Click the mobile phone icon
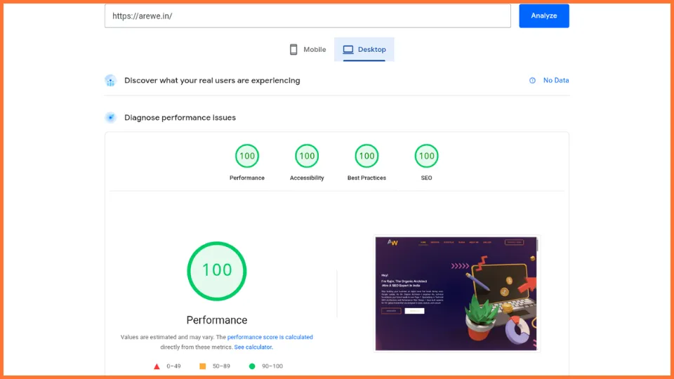Image resolution: width=674 pixels, height=379 pixels. [x=293, y=49]
